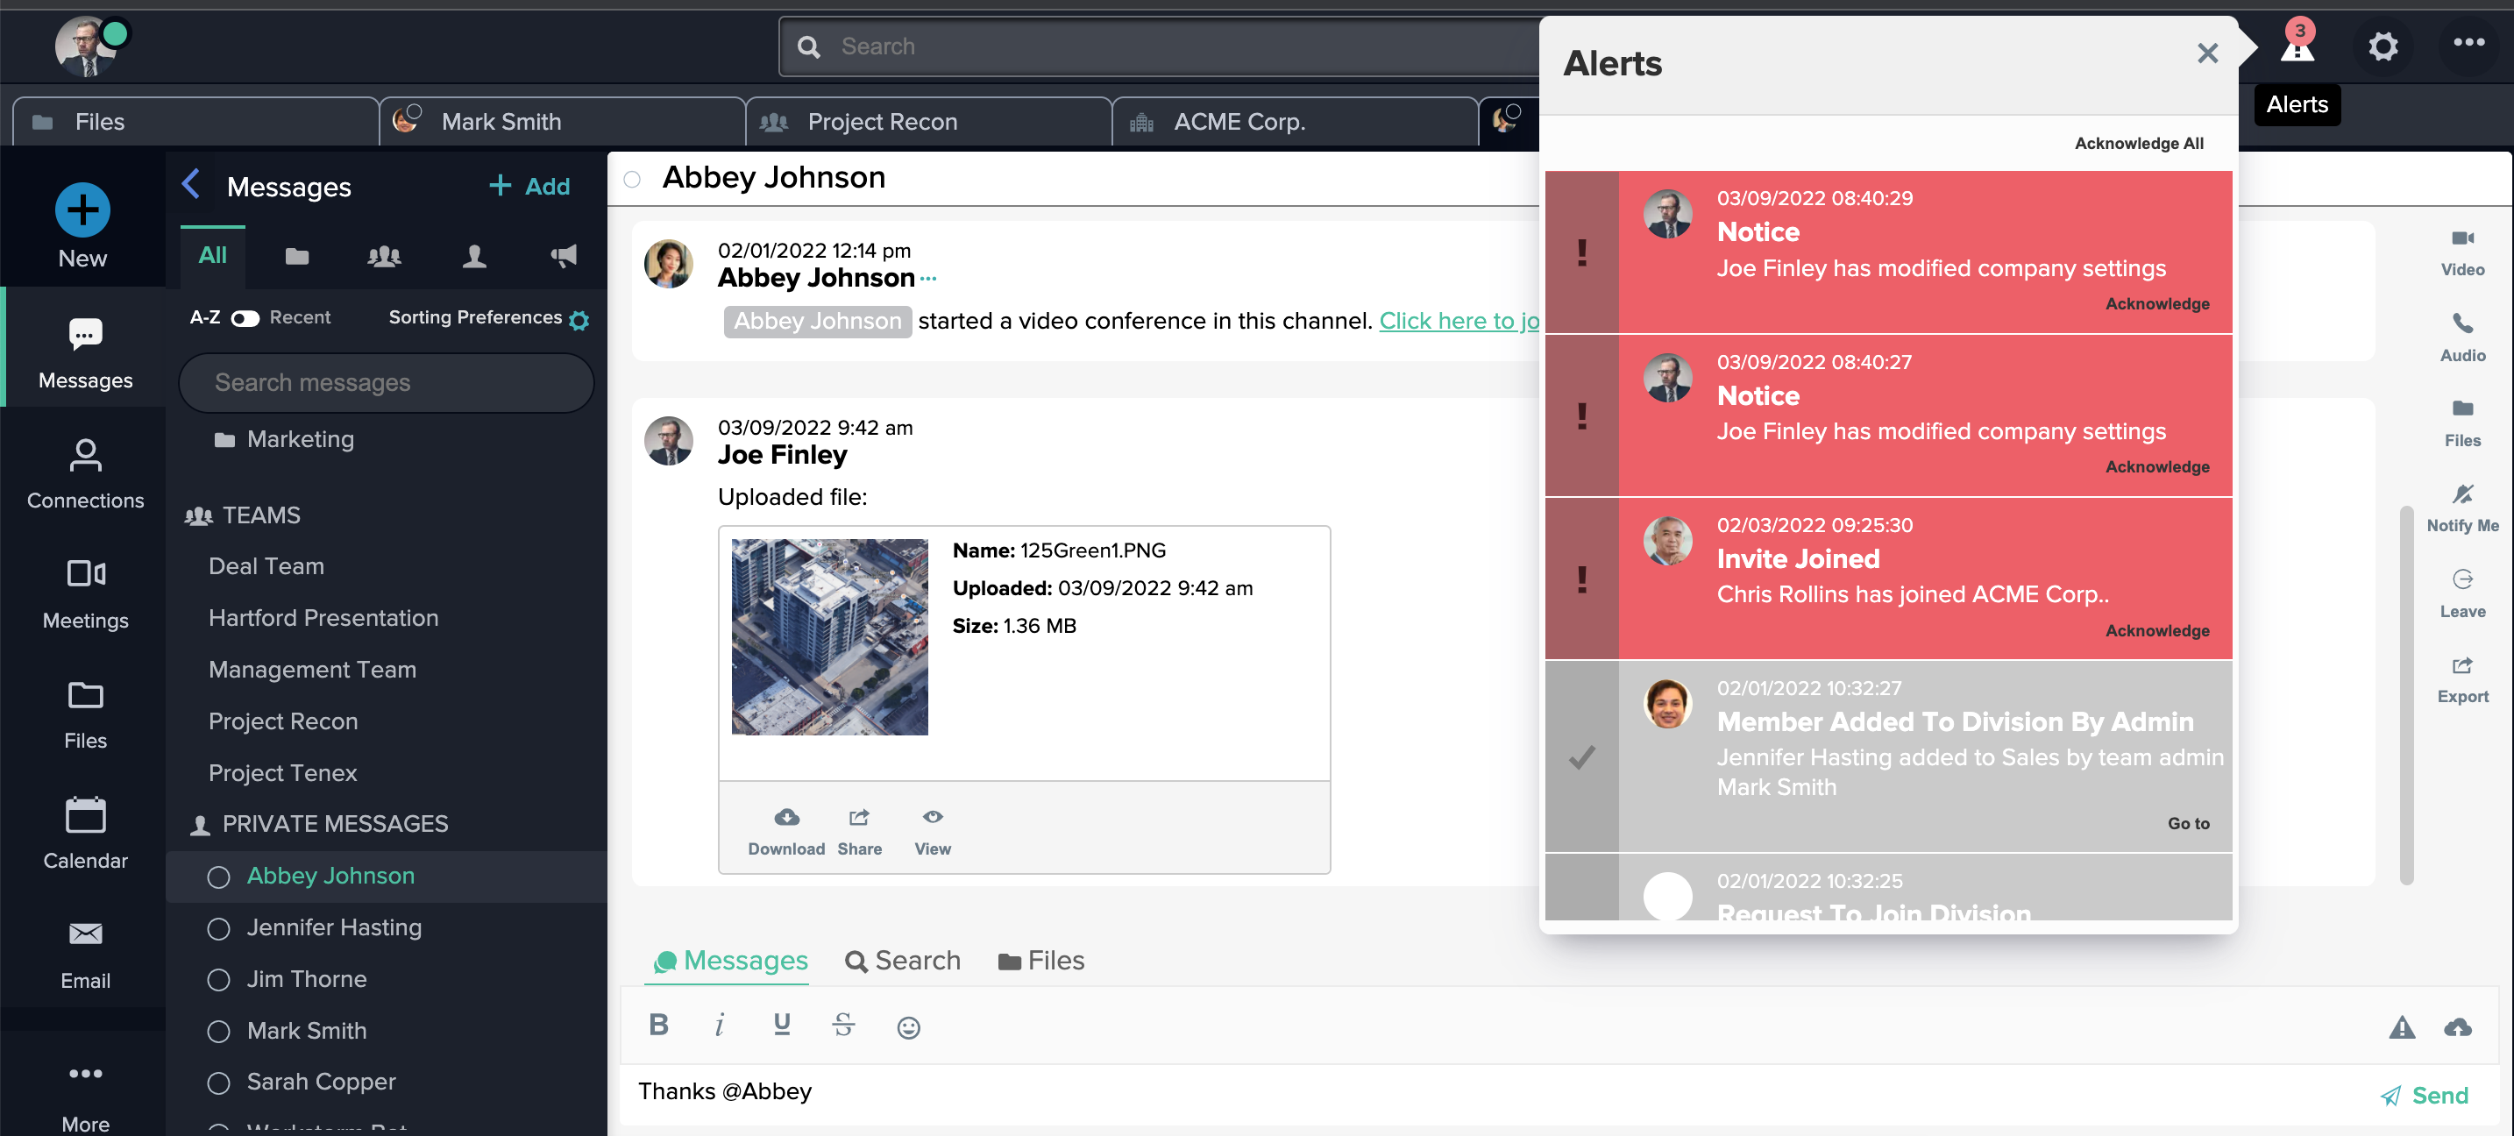The image size is (2514, 1136).
Task: Filter messages by folder icon
Action: [x=296, y=256]
